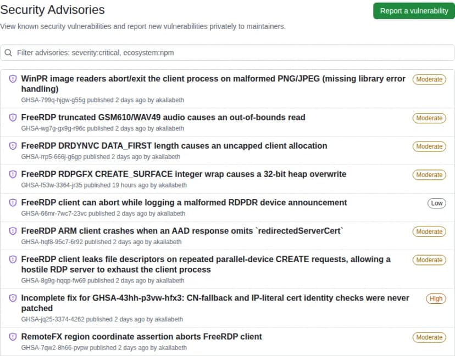Open the WinPR image readers abort/exit advisory
Viewport: 455px width, 356px height.
click(213, 84)
